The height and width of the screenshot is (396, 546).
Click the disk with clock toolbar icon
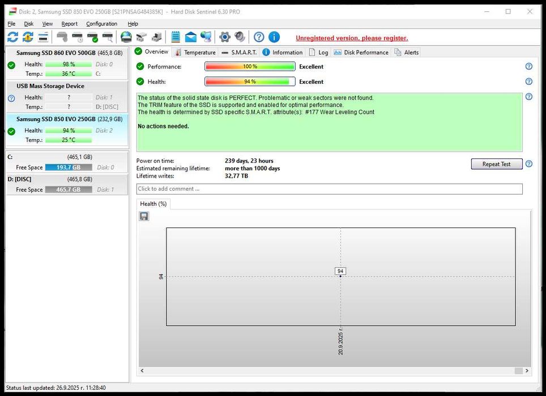[77, 37]
